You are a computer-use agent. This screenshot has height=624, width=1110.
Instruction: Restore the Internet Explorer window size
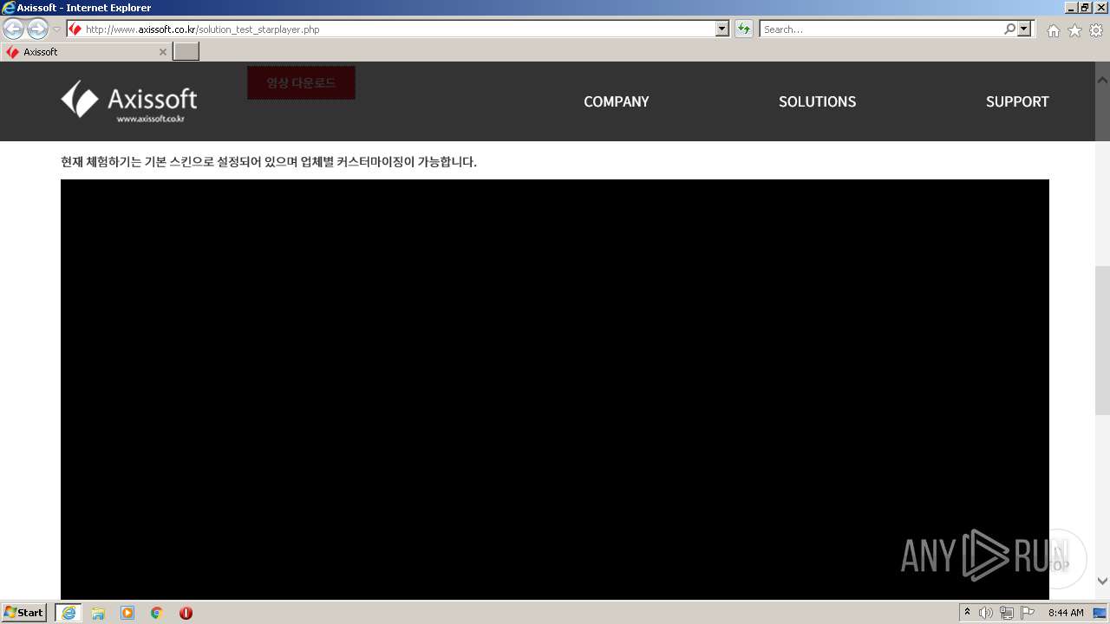(1085, 8)
